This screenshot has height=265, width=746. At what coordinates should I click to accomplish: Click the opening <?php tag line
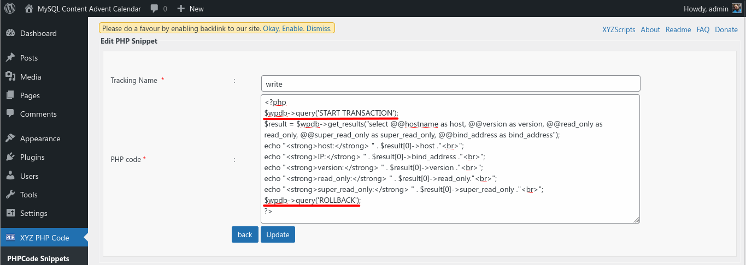click(x=275, y=102)
